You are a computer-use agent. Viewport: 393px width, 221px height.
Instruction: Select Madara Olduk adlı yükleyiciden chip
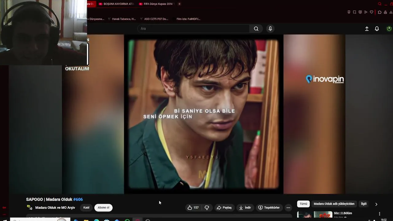[334, 204]
